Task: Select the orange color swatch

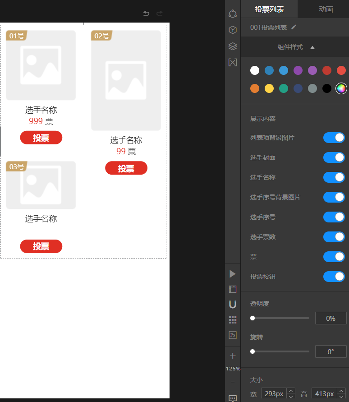Action: point(255,88)
